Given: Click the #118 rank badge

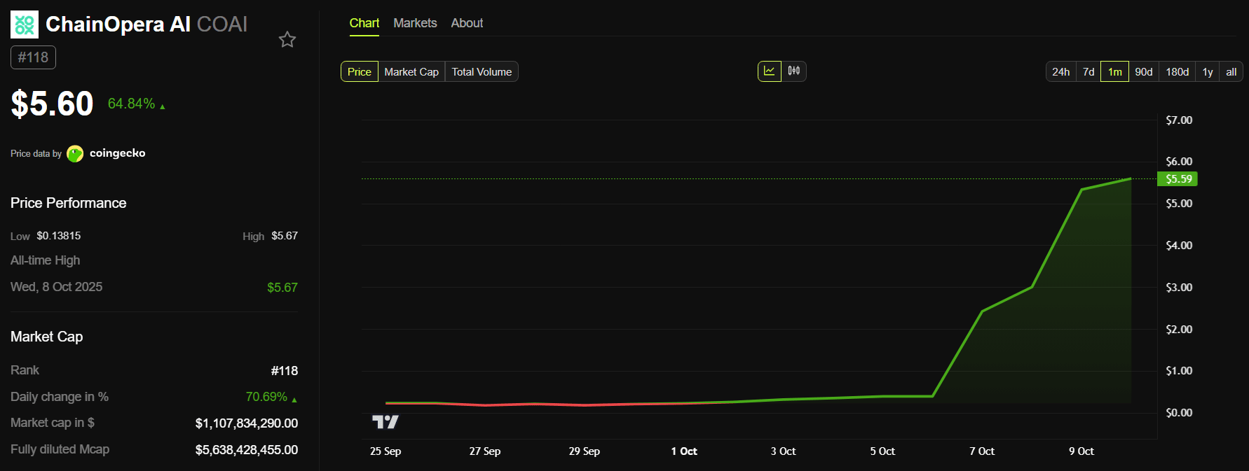Looking at the screenshot, I should point(33,57).
